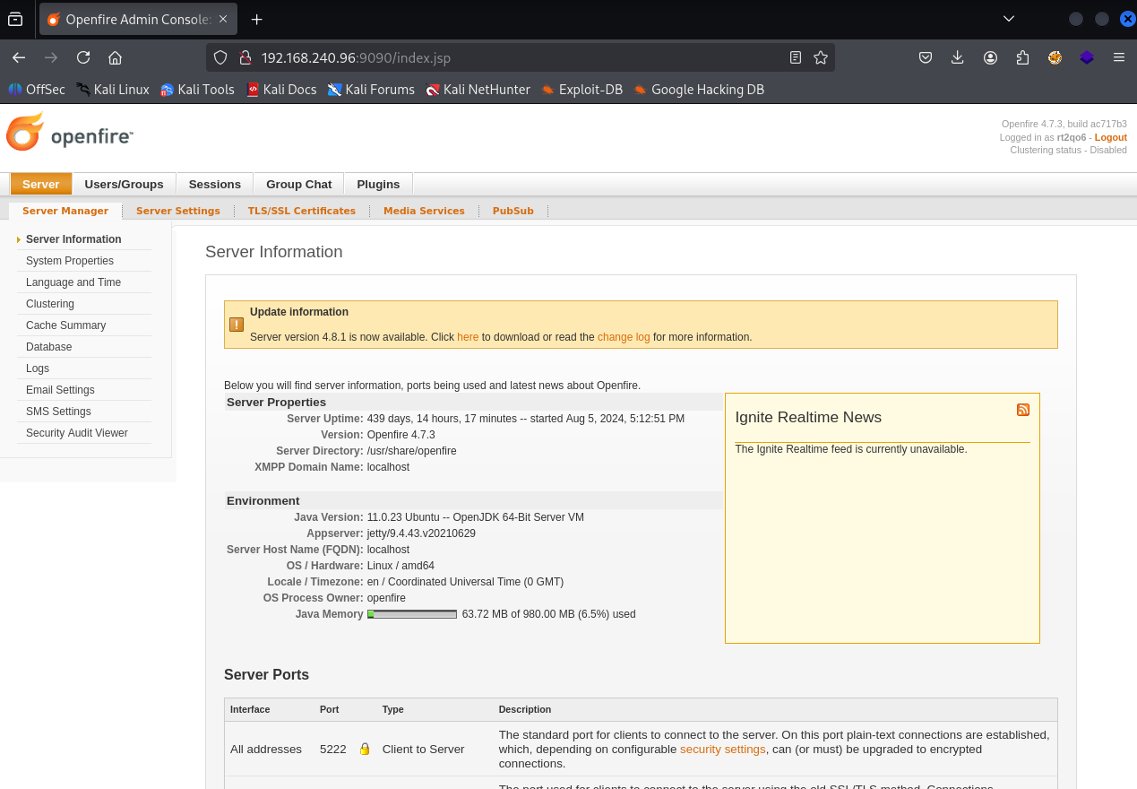Expand the list all tabs chevron
The height and width of the screenshot is (789, 1137).
coord(1009,19)
